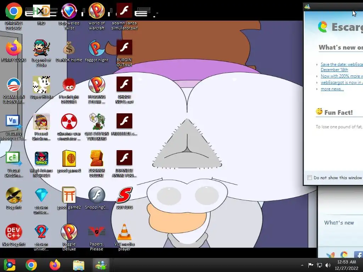Open the Action Center flag icon
This screenshot has height=272, width=363.
pyautogui.click(x=311, y=265)
